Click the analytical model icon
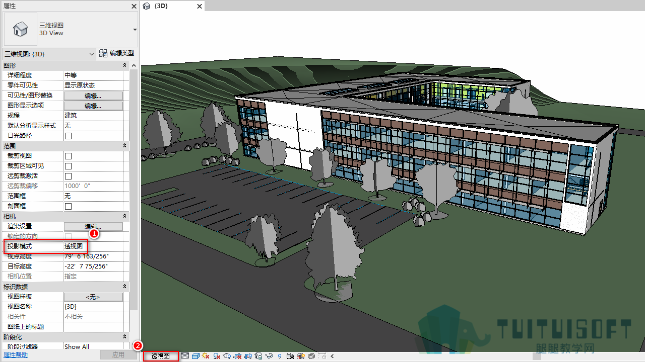645x362 pixels. (x=301, y=356)
